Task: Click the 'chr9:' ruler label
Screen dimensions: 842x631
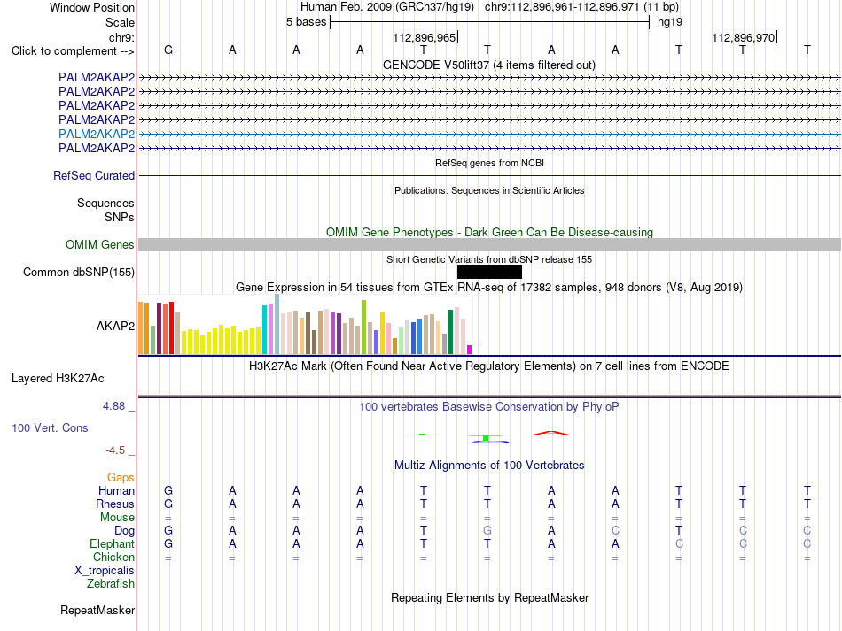Action: pos(121,37)
